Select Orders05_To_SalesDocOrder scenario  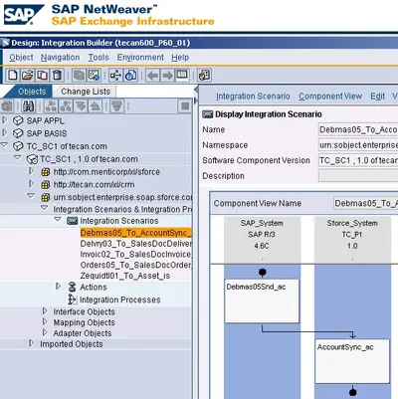pyautogui.click(x=135, y=265)
